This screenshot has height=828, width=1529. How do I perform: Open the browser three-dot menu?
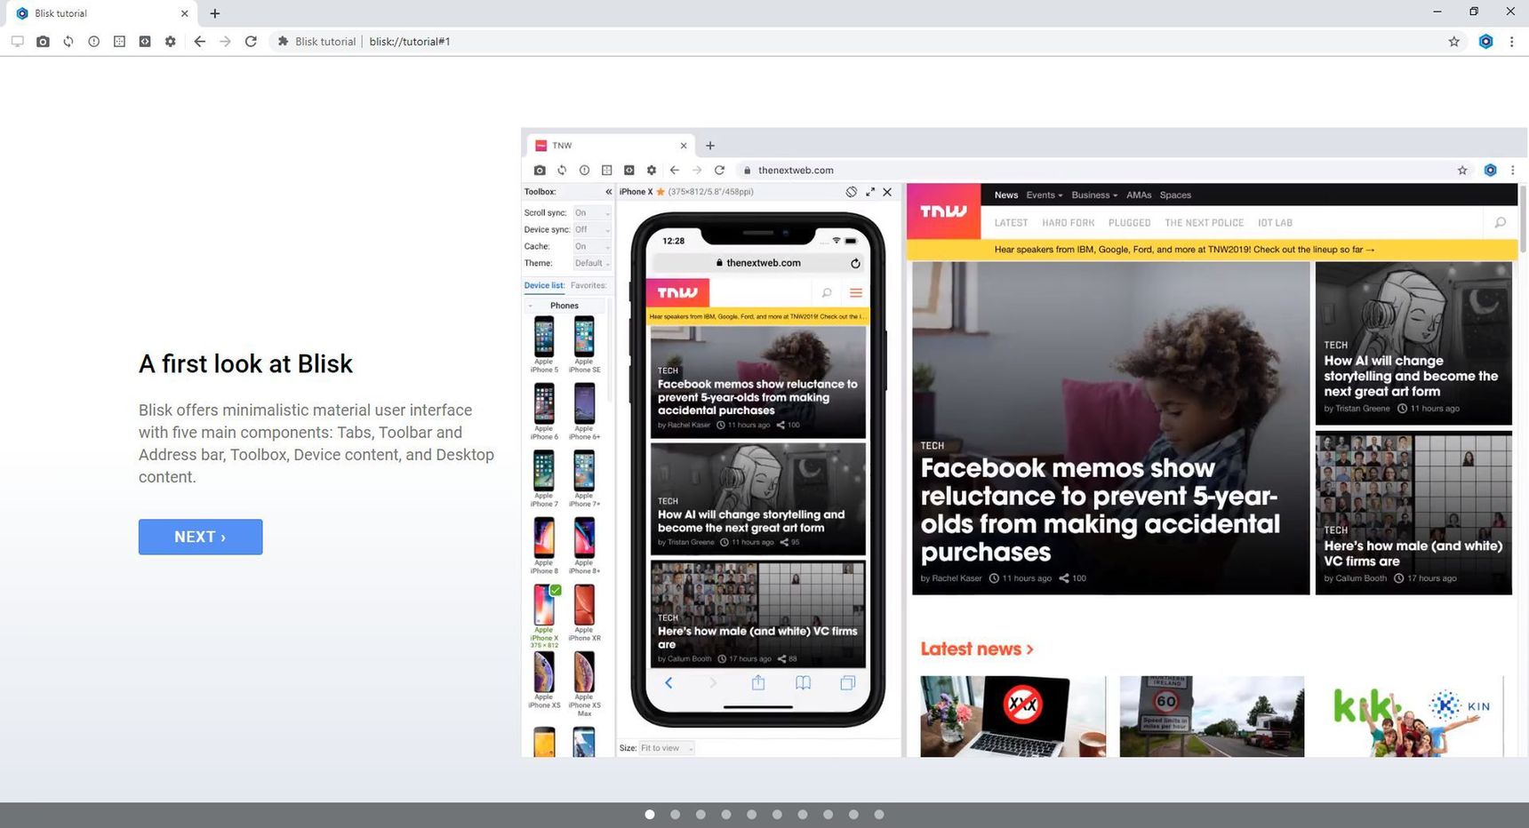click(1511, 42)
